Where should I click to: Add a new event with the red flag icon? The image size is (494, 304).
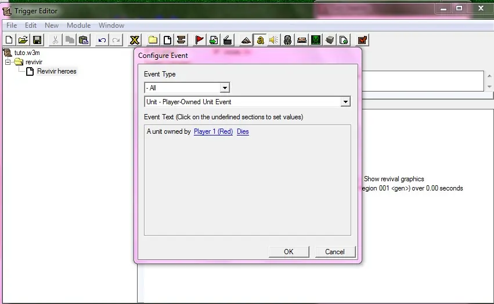coord(200,40)
